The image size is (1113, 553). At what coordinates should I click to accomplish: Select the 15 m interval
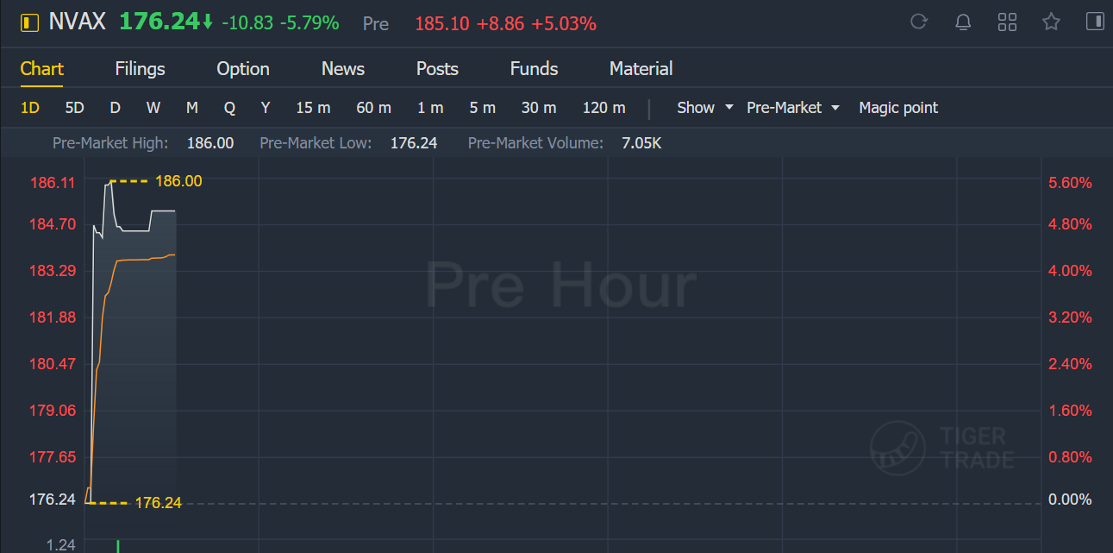[x=313, y=108]
